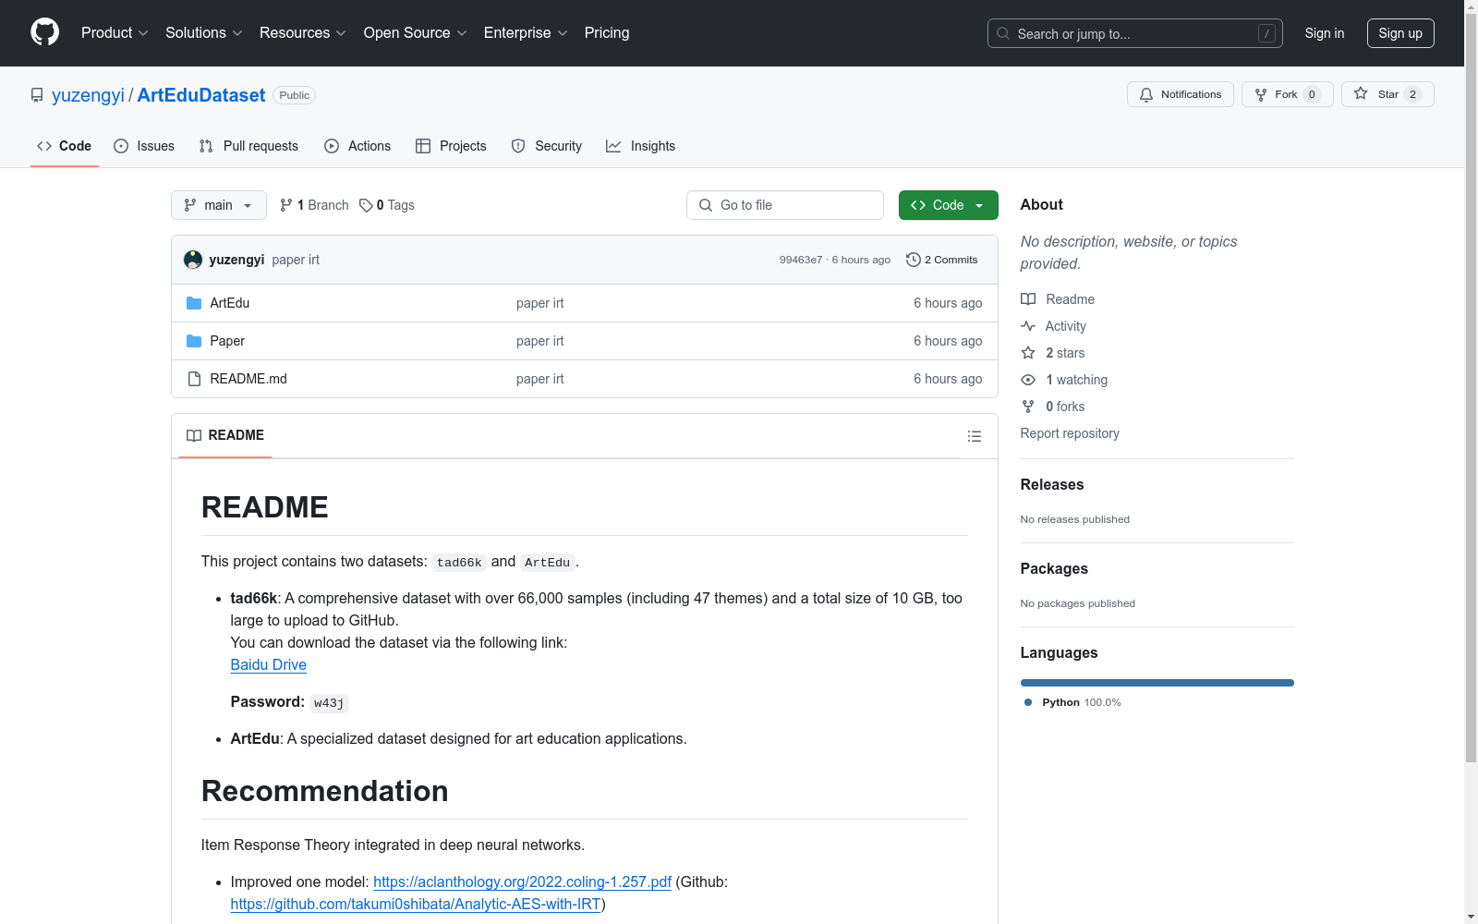Open the Paper folder
1478x924 pixels.
[x=227, y=341]
